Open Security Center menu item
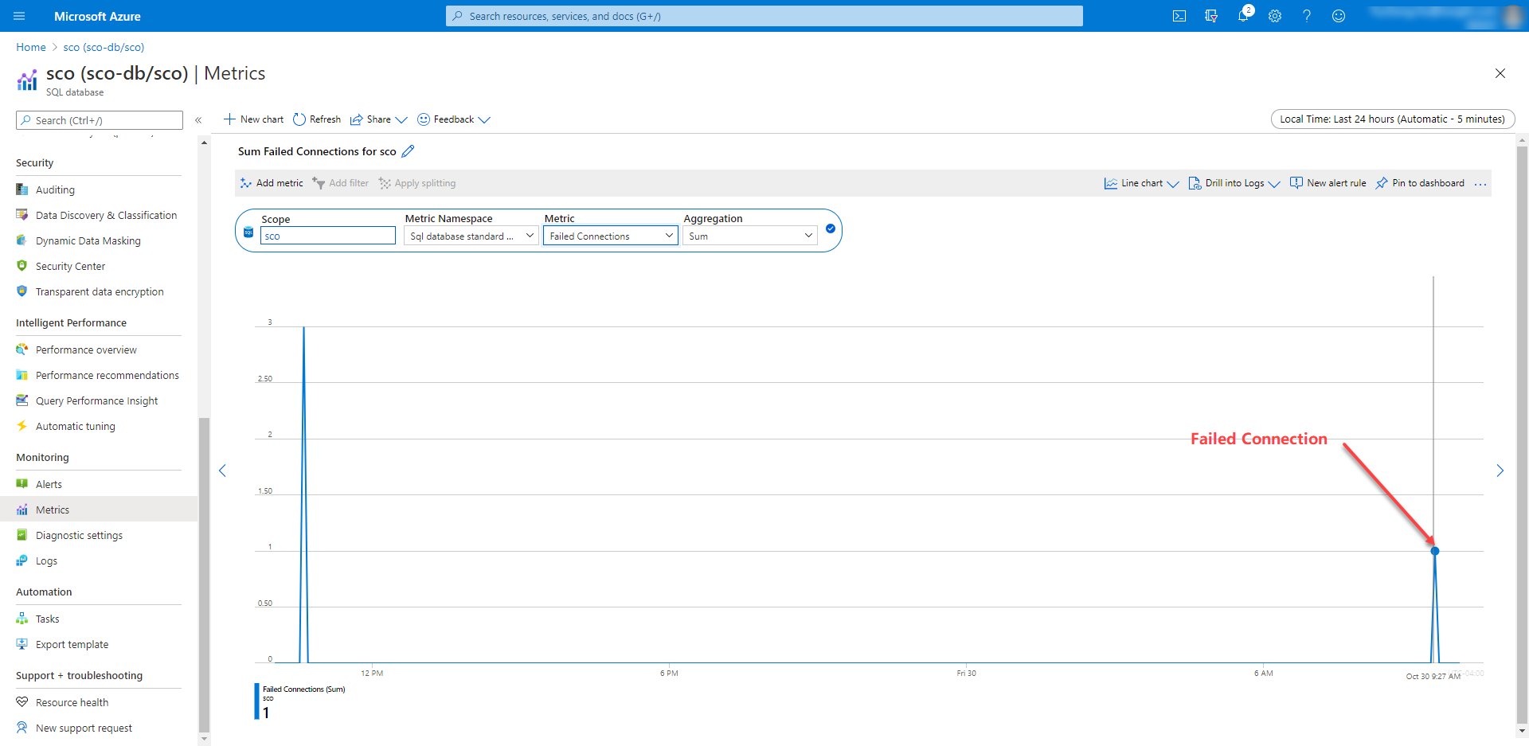1529x746 pixels. 70,266
